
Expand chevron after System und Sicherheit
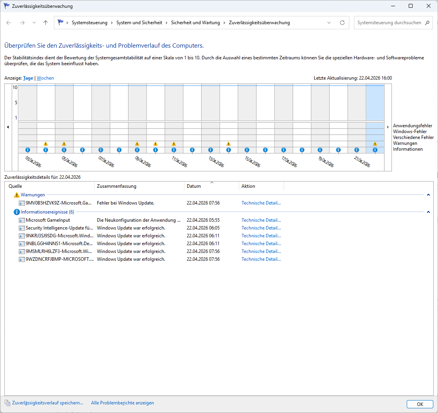(x=166, y=23)
